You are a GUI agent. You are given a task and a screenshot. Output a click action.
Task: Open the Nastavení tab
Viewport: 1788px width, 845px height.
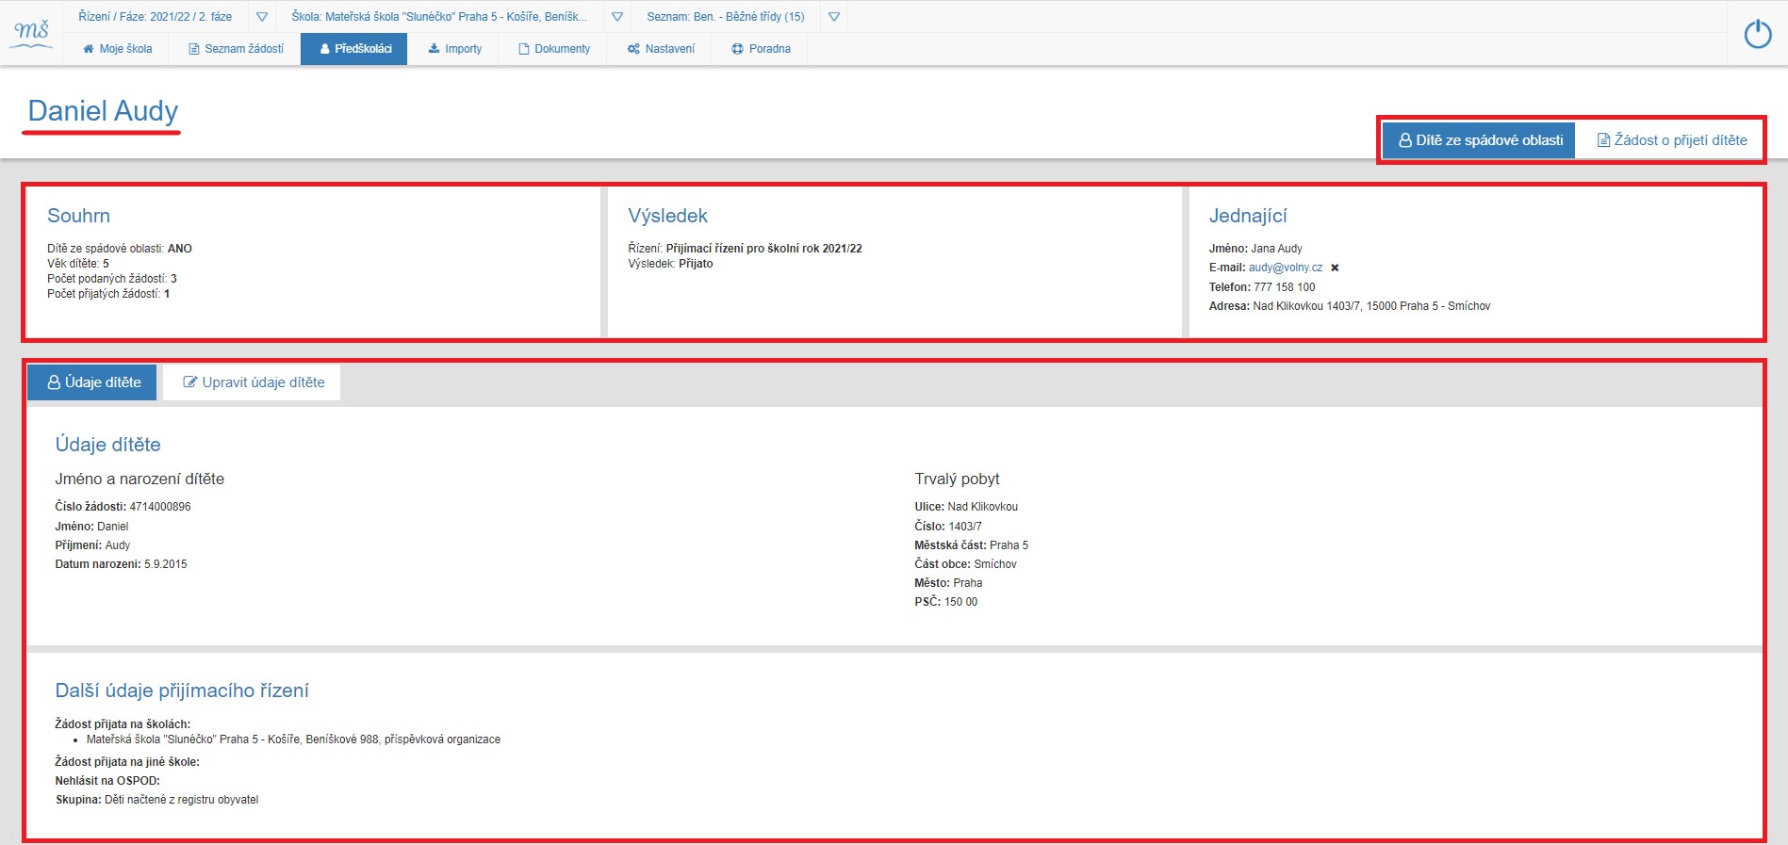pos(661,49)
